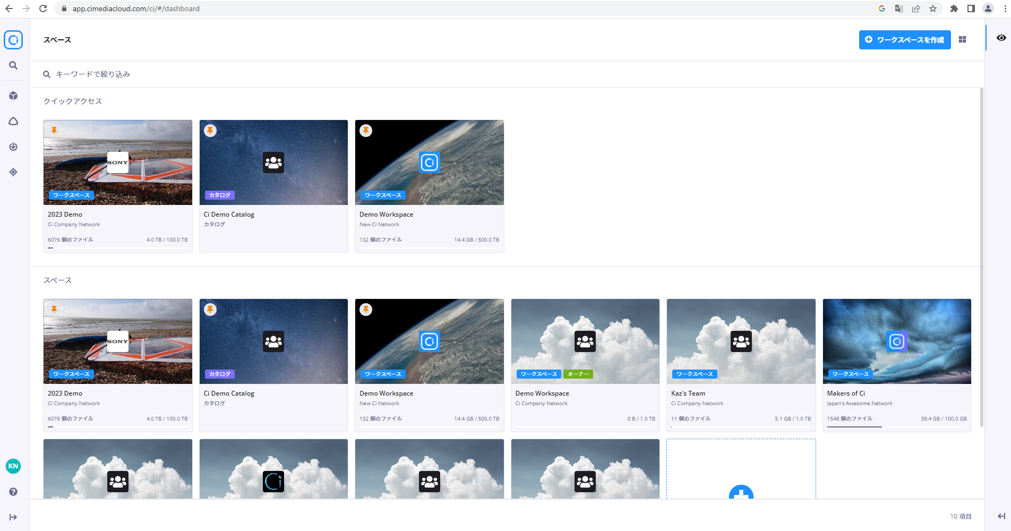1011x531 pixels.
Task: Click the ワークスペース tag on Makers of Ci
Action: pos(851,374)
